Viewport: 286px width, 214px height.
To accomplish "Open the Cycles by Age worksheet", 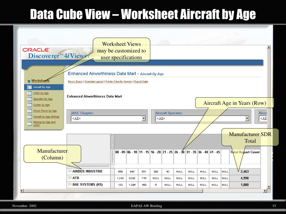I will click(x=41, y=105).
